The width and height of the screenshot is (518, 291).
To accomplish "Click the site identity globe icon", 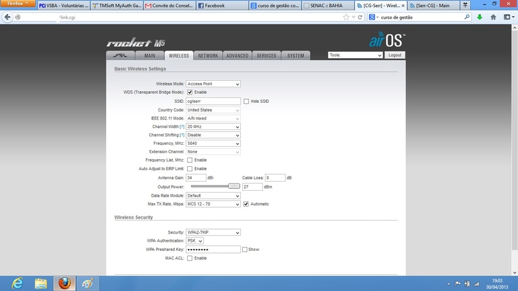I will click(18, 17).
